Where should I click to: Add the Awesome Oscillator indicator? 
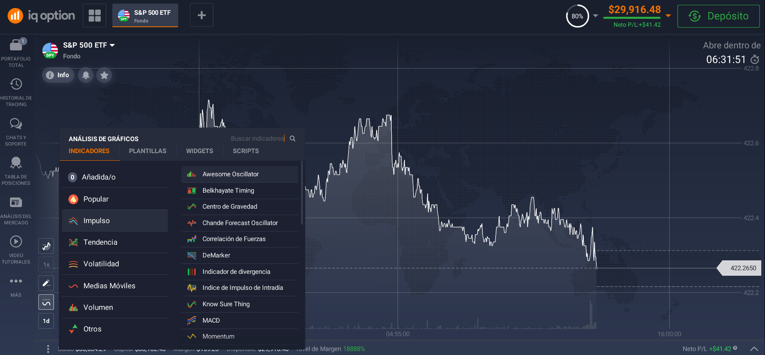pos(240,174)
